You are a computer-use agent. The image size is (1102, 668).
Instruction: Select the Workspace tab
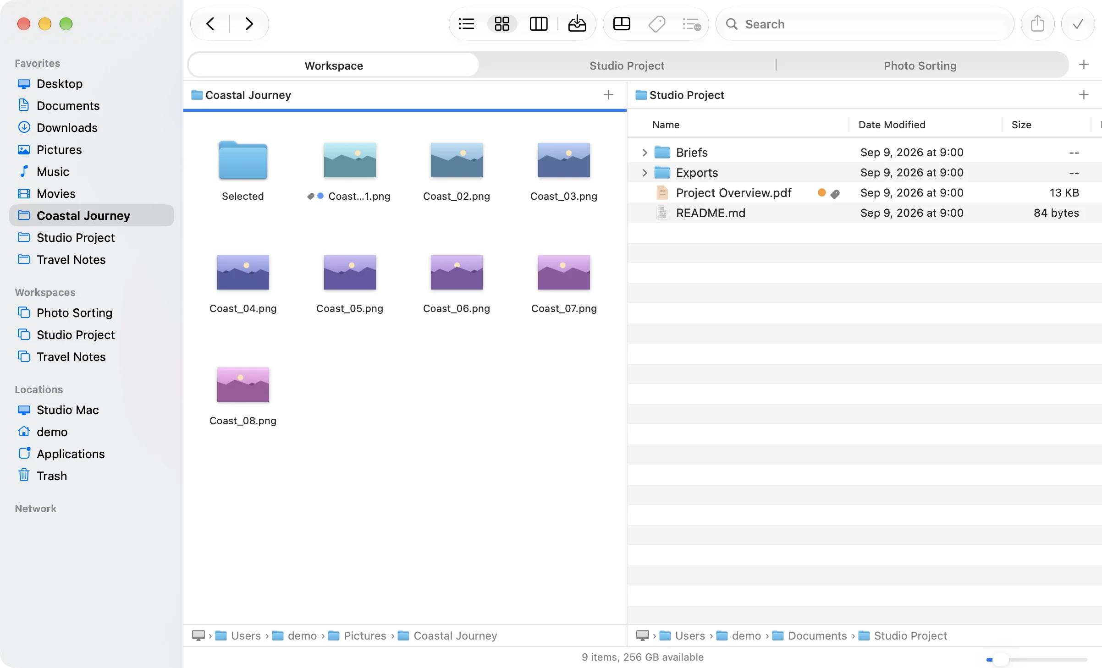click(334, 66)
